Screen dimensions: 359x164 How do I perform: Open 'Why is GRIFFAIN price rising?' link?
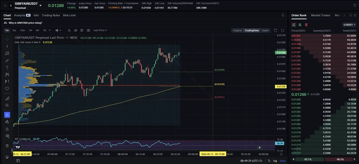point(25,23)
